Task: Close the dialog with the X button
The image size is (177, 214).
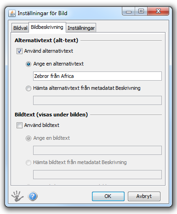Action: pyautogui.click(x=158, y=11)
